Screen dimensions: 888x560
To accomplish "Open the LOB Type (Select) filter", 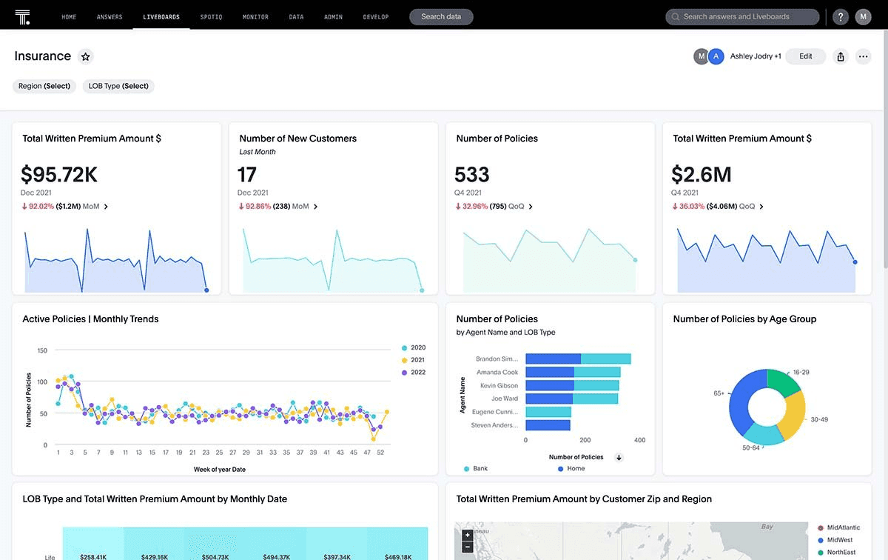I will (118, 86).
